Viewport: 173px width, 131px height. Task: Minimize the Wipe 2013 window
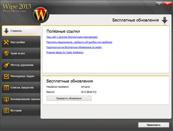point(159,4)
